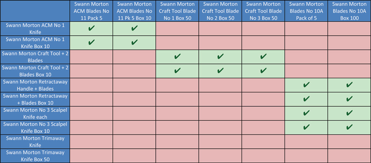Click checkmark for No 3 Scalpel Knife Box 10, 10A Box 100

point(349,128)
